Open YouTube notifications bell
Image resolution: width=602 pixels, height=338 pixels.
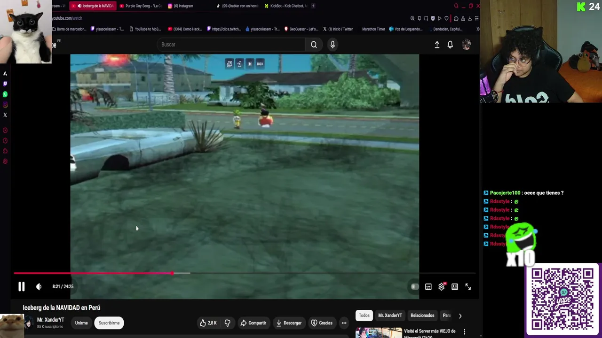tap(450, 45)
